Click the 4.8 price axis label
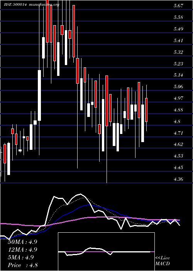193x271 pixels. click(x=177, y=121)
